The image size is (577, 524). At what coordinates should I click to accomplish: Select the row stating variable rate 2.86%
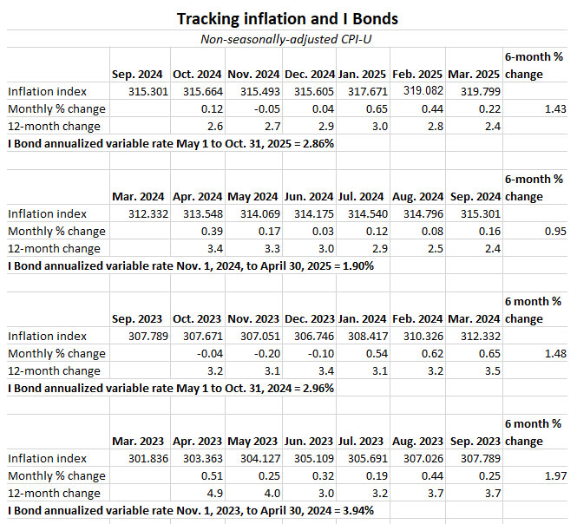coord(171,143)
